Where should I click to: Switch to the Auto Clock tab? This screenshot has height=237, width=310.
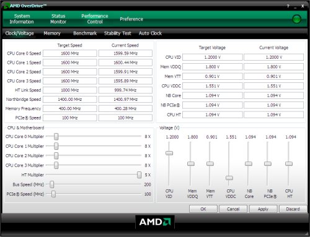click(x=150, y=33)
